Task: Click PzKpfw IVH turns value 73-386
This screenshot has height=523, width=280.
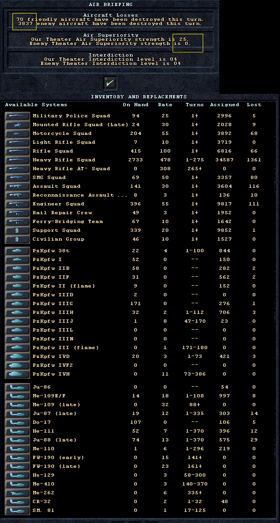Action: (195, 374)
